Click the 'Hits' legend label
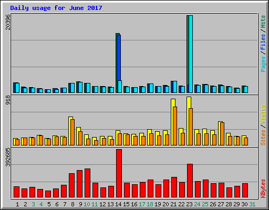Screen dimensions: 269x210 263,22
